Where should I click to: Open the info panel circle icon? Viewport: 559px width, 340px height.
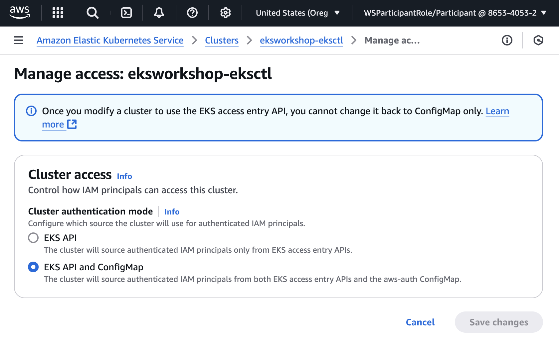[507, 40]
